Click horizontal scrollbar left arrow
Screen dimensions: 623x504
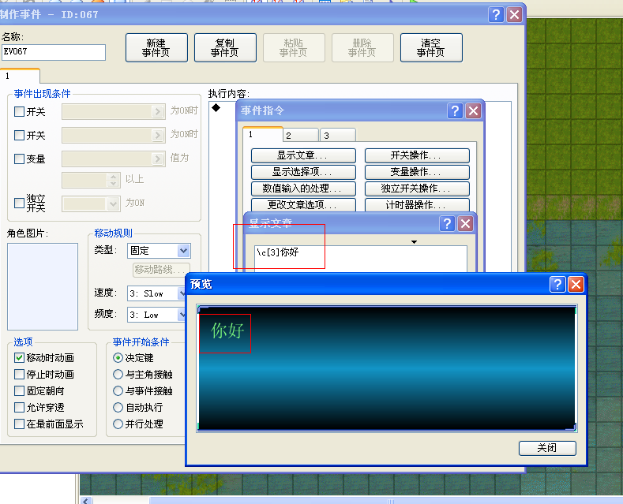coord(86,500)
